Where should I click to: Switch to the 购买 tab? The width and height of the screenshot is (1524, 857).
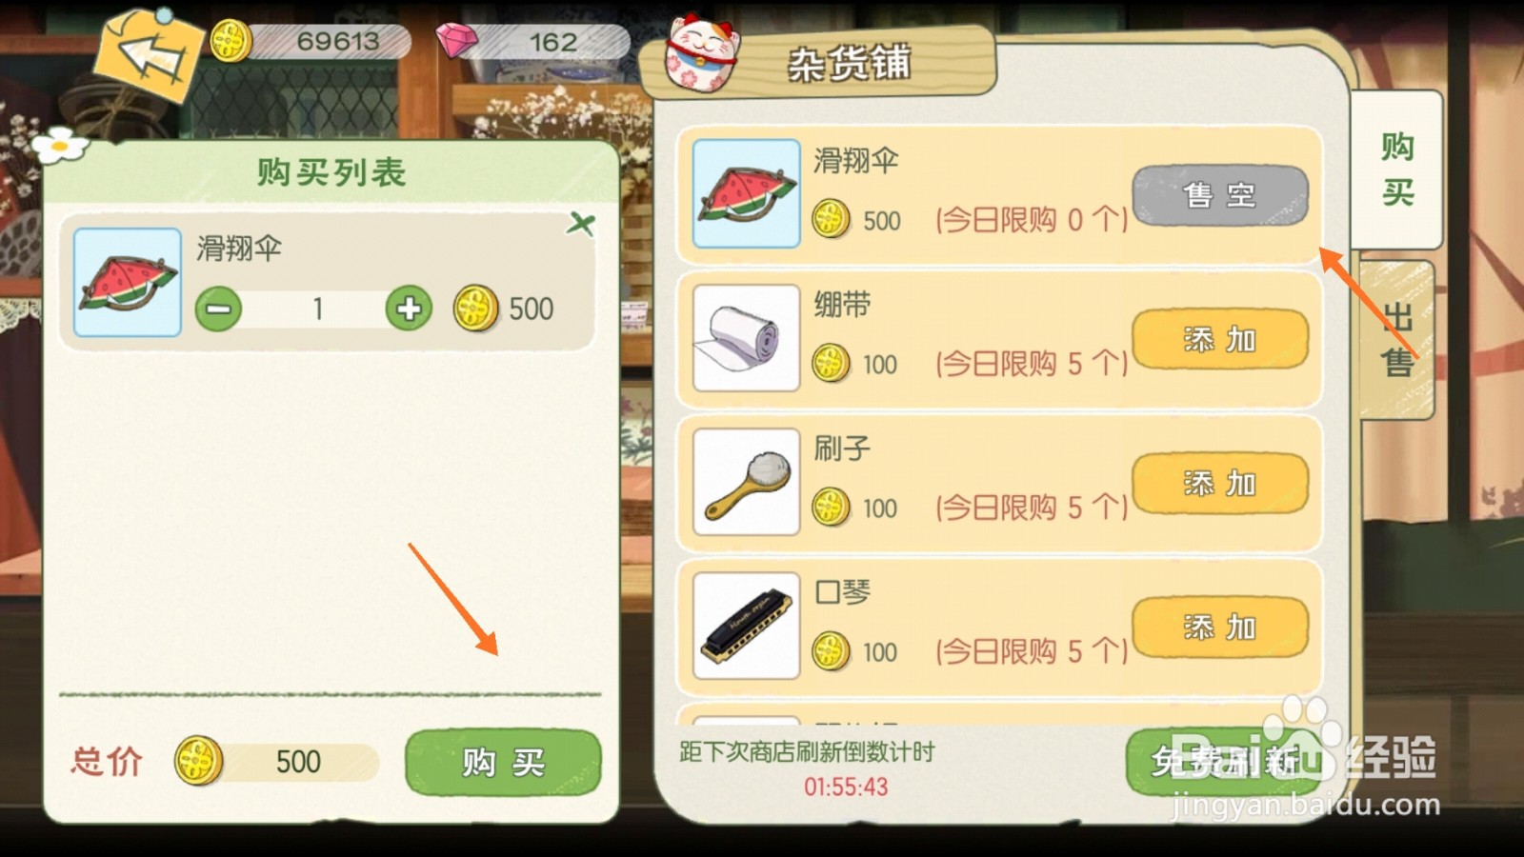click(x=1396, y=169)
